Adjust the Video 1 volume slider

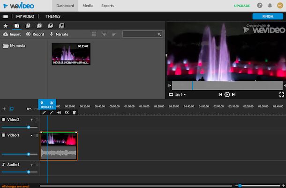(20, 154)
